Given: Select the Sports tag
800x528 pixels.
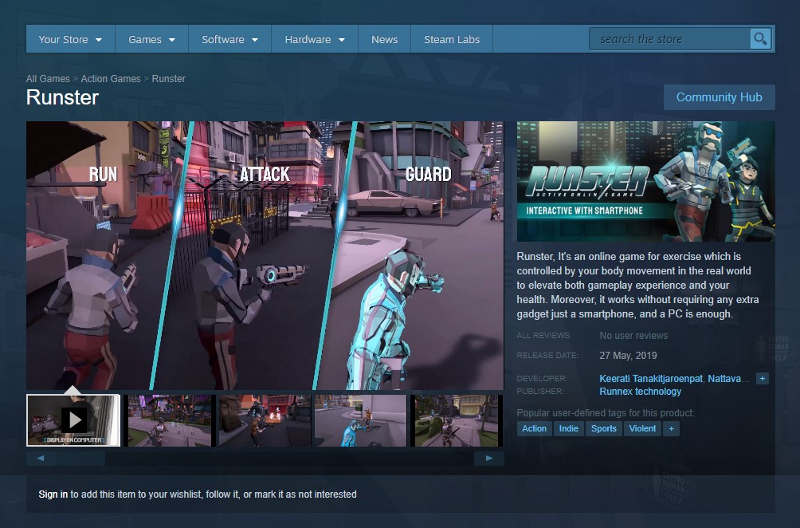Looking at the screenshot, I should click(x=603, y=429).
